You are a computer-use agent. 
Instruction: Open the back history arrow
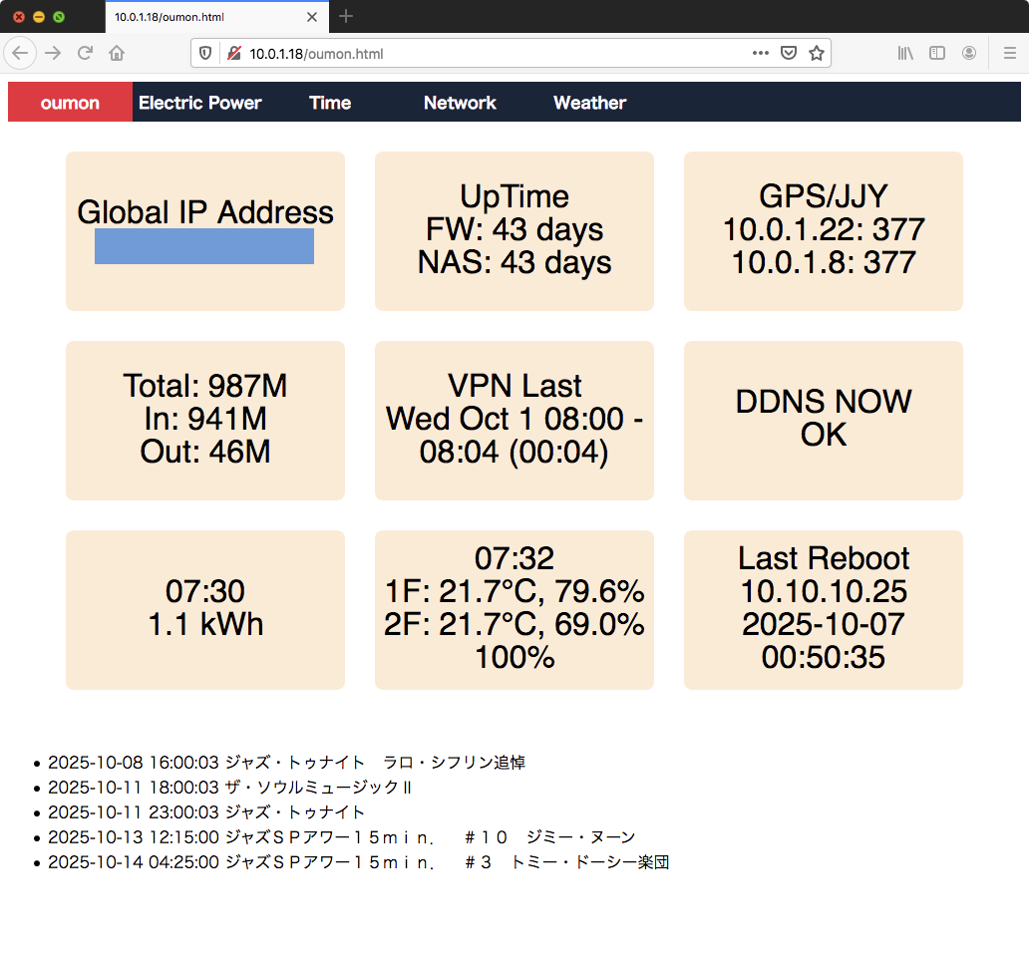point(20,53)
